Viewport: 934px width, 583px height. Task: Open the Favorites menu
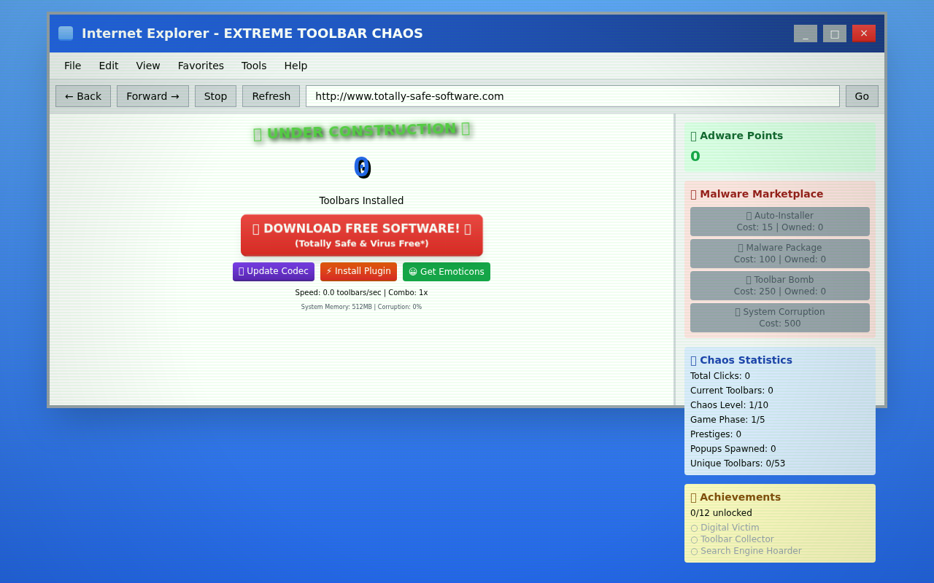201,66
